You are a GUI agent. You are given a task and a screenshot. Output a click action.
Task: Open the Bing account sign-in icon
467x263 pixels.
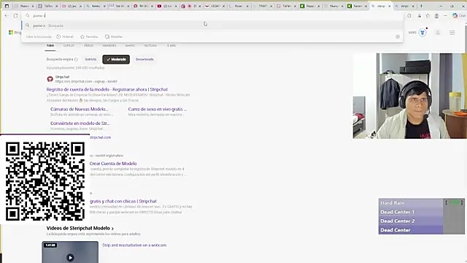(438, 32)
